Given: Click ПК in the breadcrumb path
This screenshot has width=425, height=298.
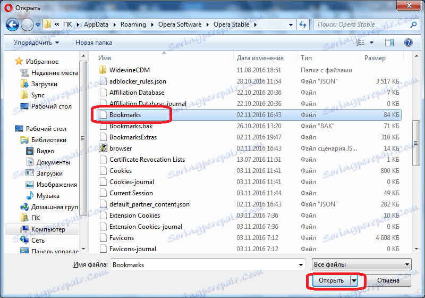Looking at the screenshot, I should [x=67, y=24].
